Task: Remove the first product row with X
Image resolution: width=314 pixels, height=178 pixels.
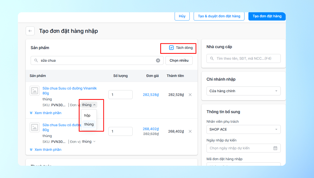Action: click(x=190, y=95)
